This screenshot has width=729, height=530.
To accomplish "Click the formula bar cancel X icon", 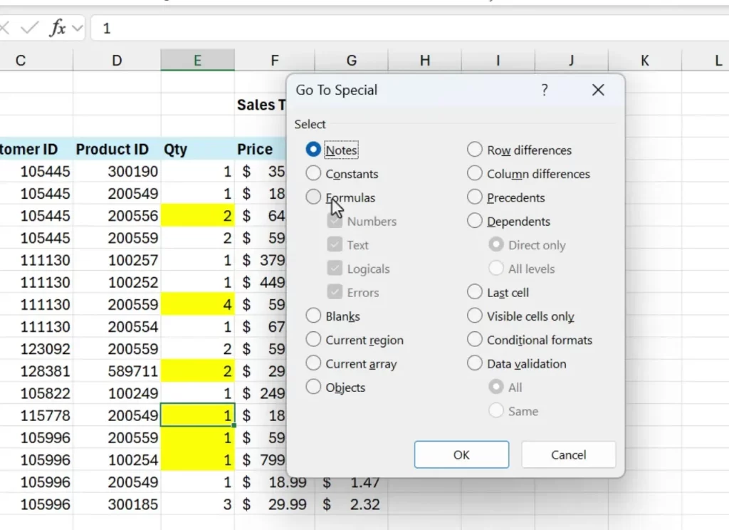I will (4, 28).
